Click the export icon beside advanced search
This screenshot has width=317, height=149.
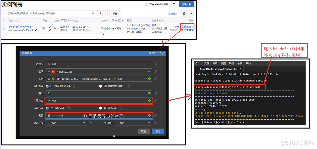[x=184, y=13]
